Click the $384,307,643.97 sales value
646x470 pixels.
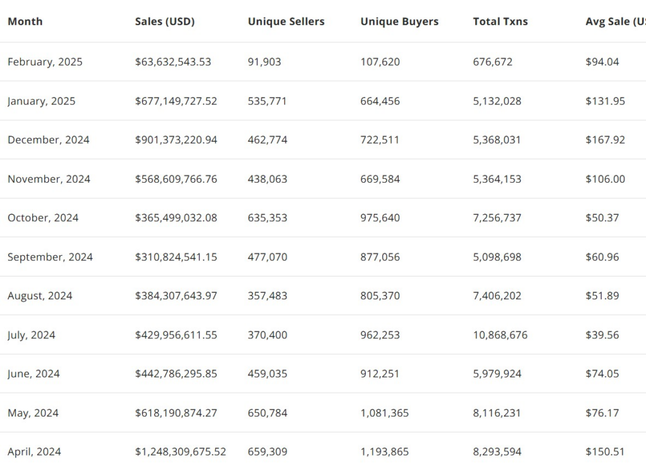tap(176, 295)
